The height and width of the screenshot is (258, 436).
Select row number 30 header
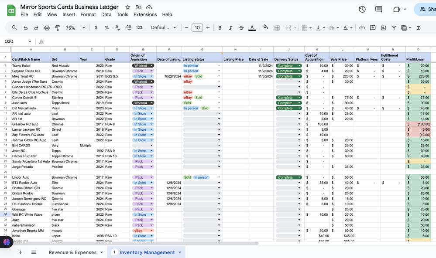6,214
